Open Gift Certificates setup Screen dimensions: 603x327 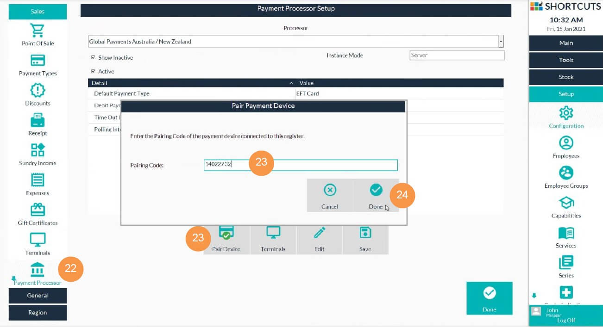(x=38, y=215)
